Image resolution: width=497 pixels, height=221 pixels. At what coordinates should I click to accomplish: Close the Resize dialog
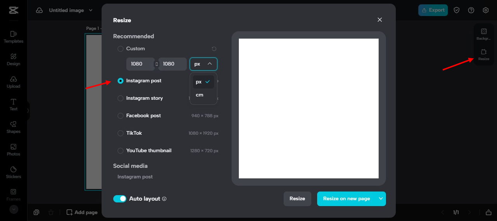380,20
